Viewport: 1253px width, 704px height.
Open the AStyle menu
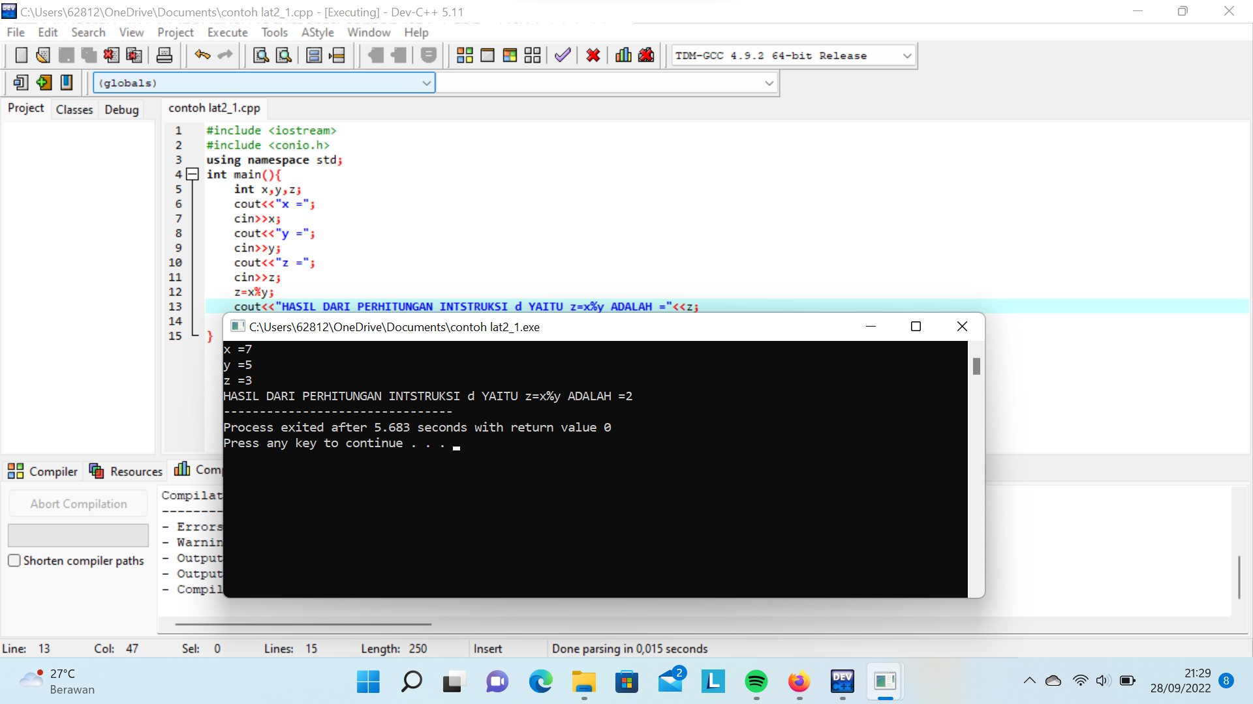pos(318,32)
